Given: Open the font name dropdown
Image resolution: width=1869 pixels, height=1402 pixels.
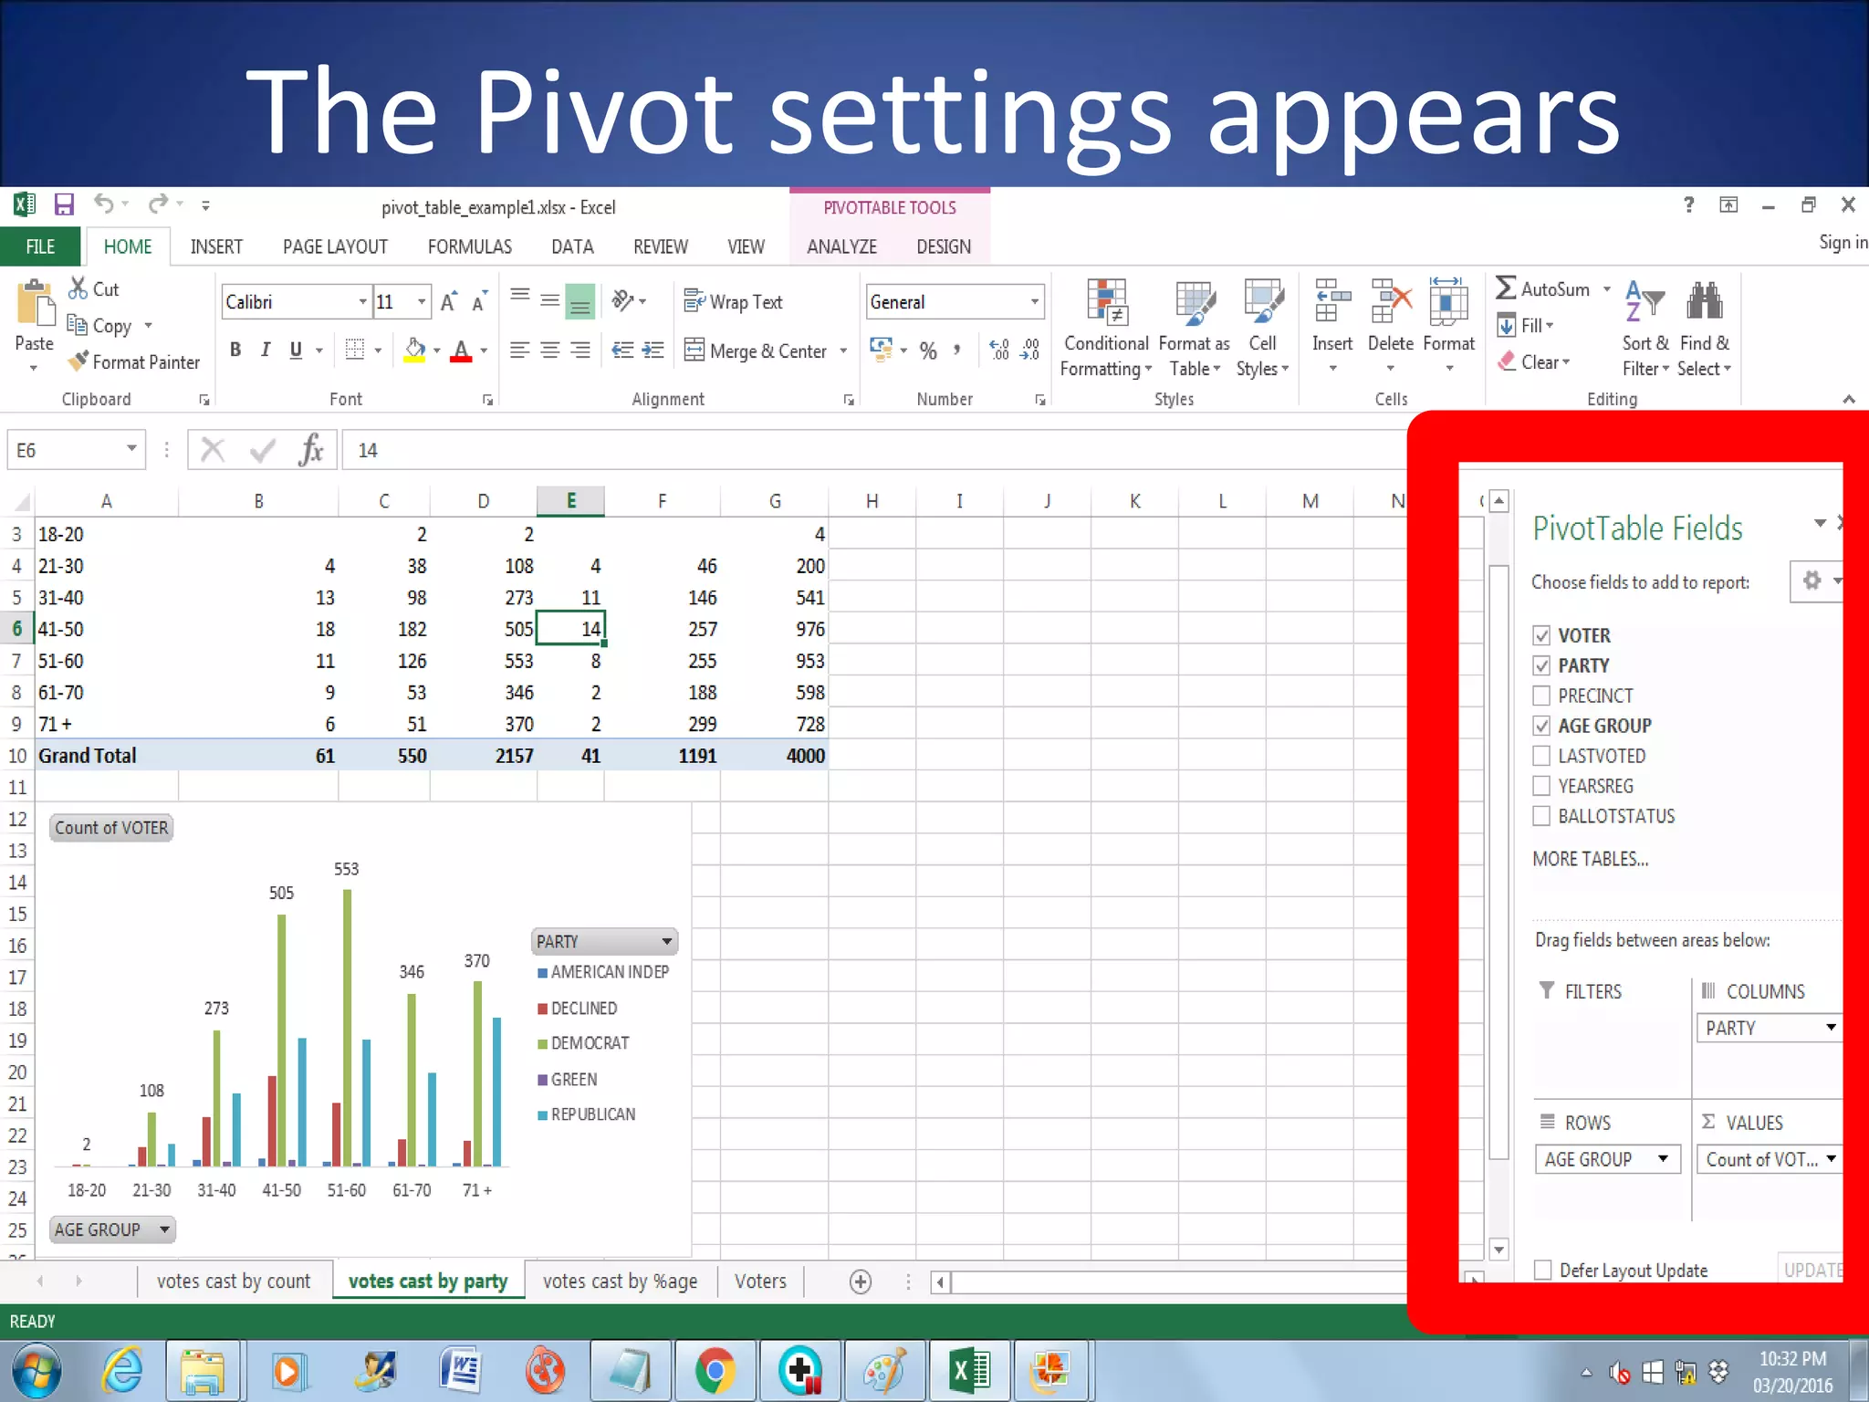Looking at the screenshot, I should [x=362, y=302].
